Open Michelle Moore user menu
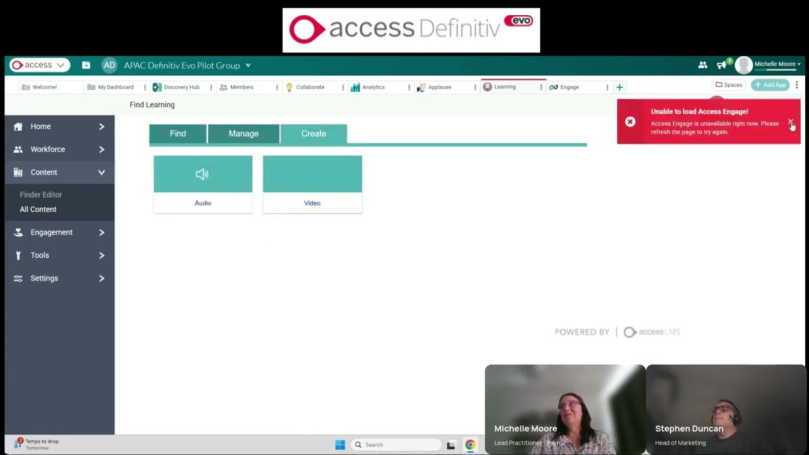This screenshot has height=455, width=809. 777,64
